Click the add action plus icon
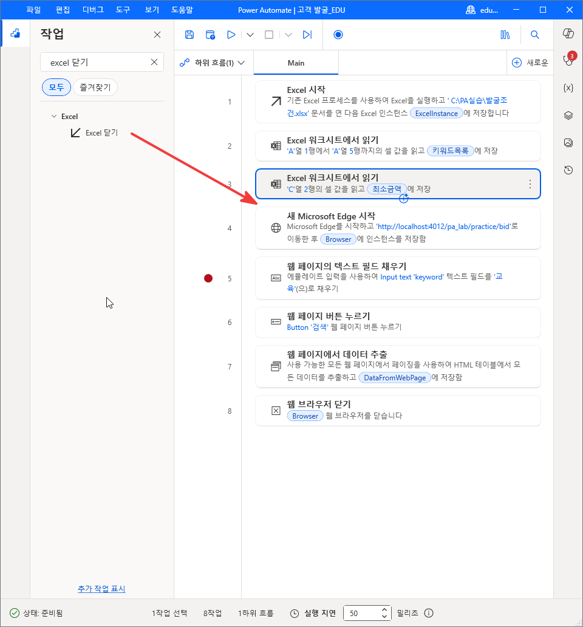Image resolution: width=583 pixels, height=627 pixels. tap(404, 198)
